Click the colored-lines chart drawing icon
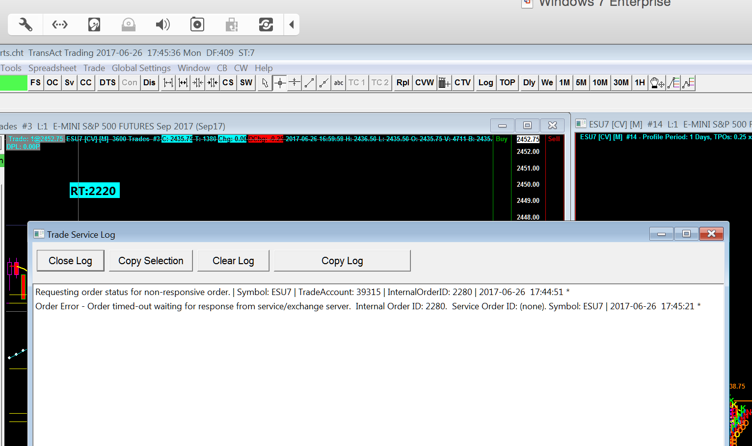 click(674, 83)
